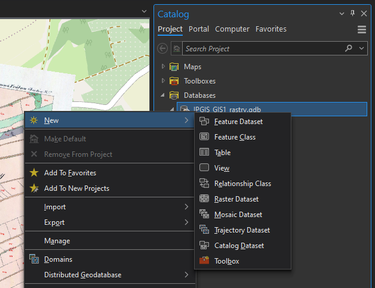Expand the Toolboxes tree node

[163, 81]
